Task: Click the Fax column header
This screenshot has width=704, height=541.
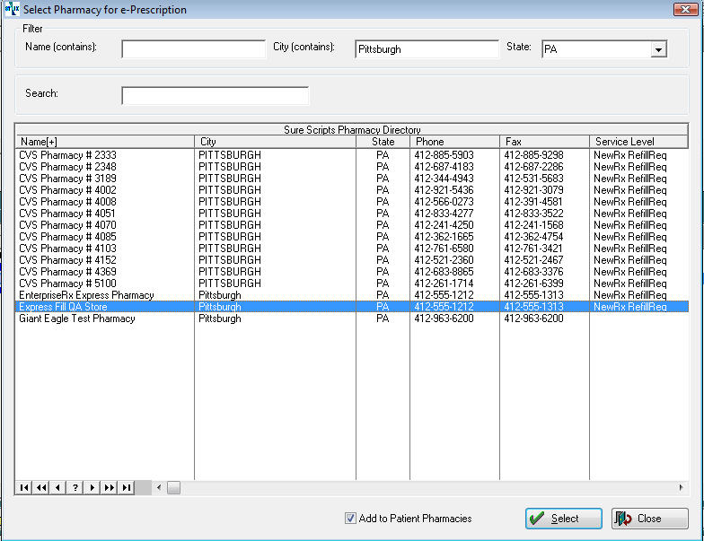Action: (x=544, y=142)
